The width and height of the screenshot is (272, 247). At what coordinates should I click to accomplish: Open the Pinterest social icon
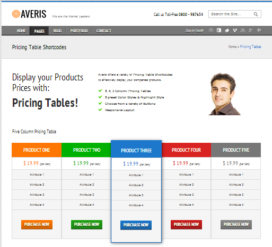[x=259, y=30]
